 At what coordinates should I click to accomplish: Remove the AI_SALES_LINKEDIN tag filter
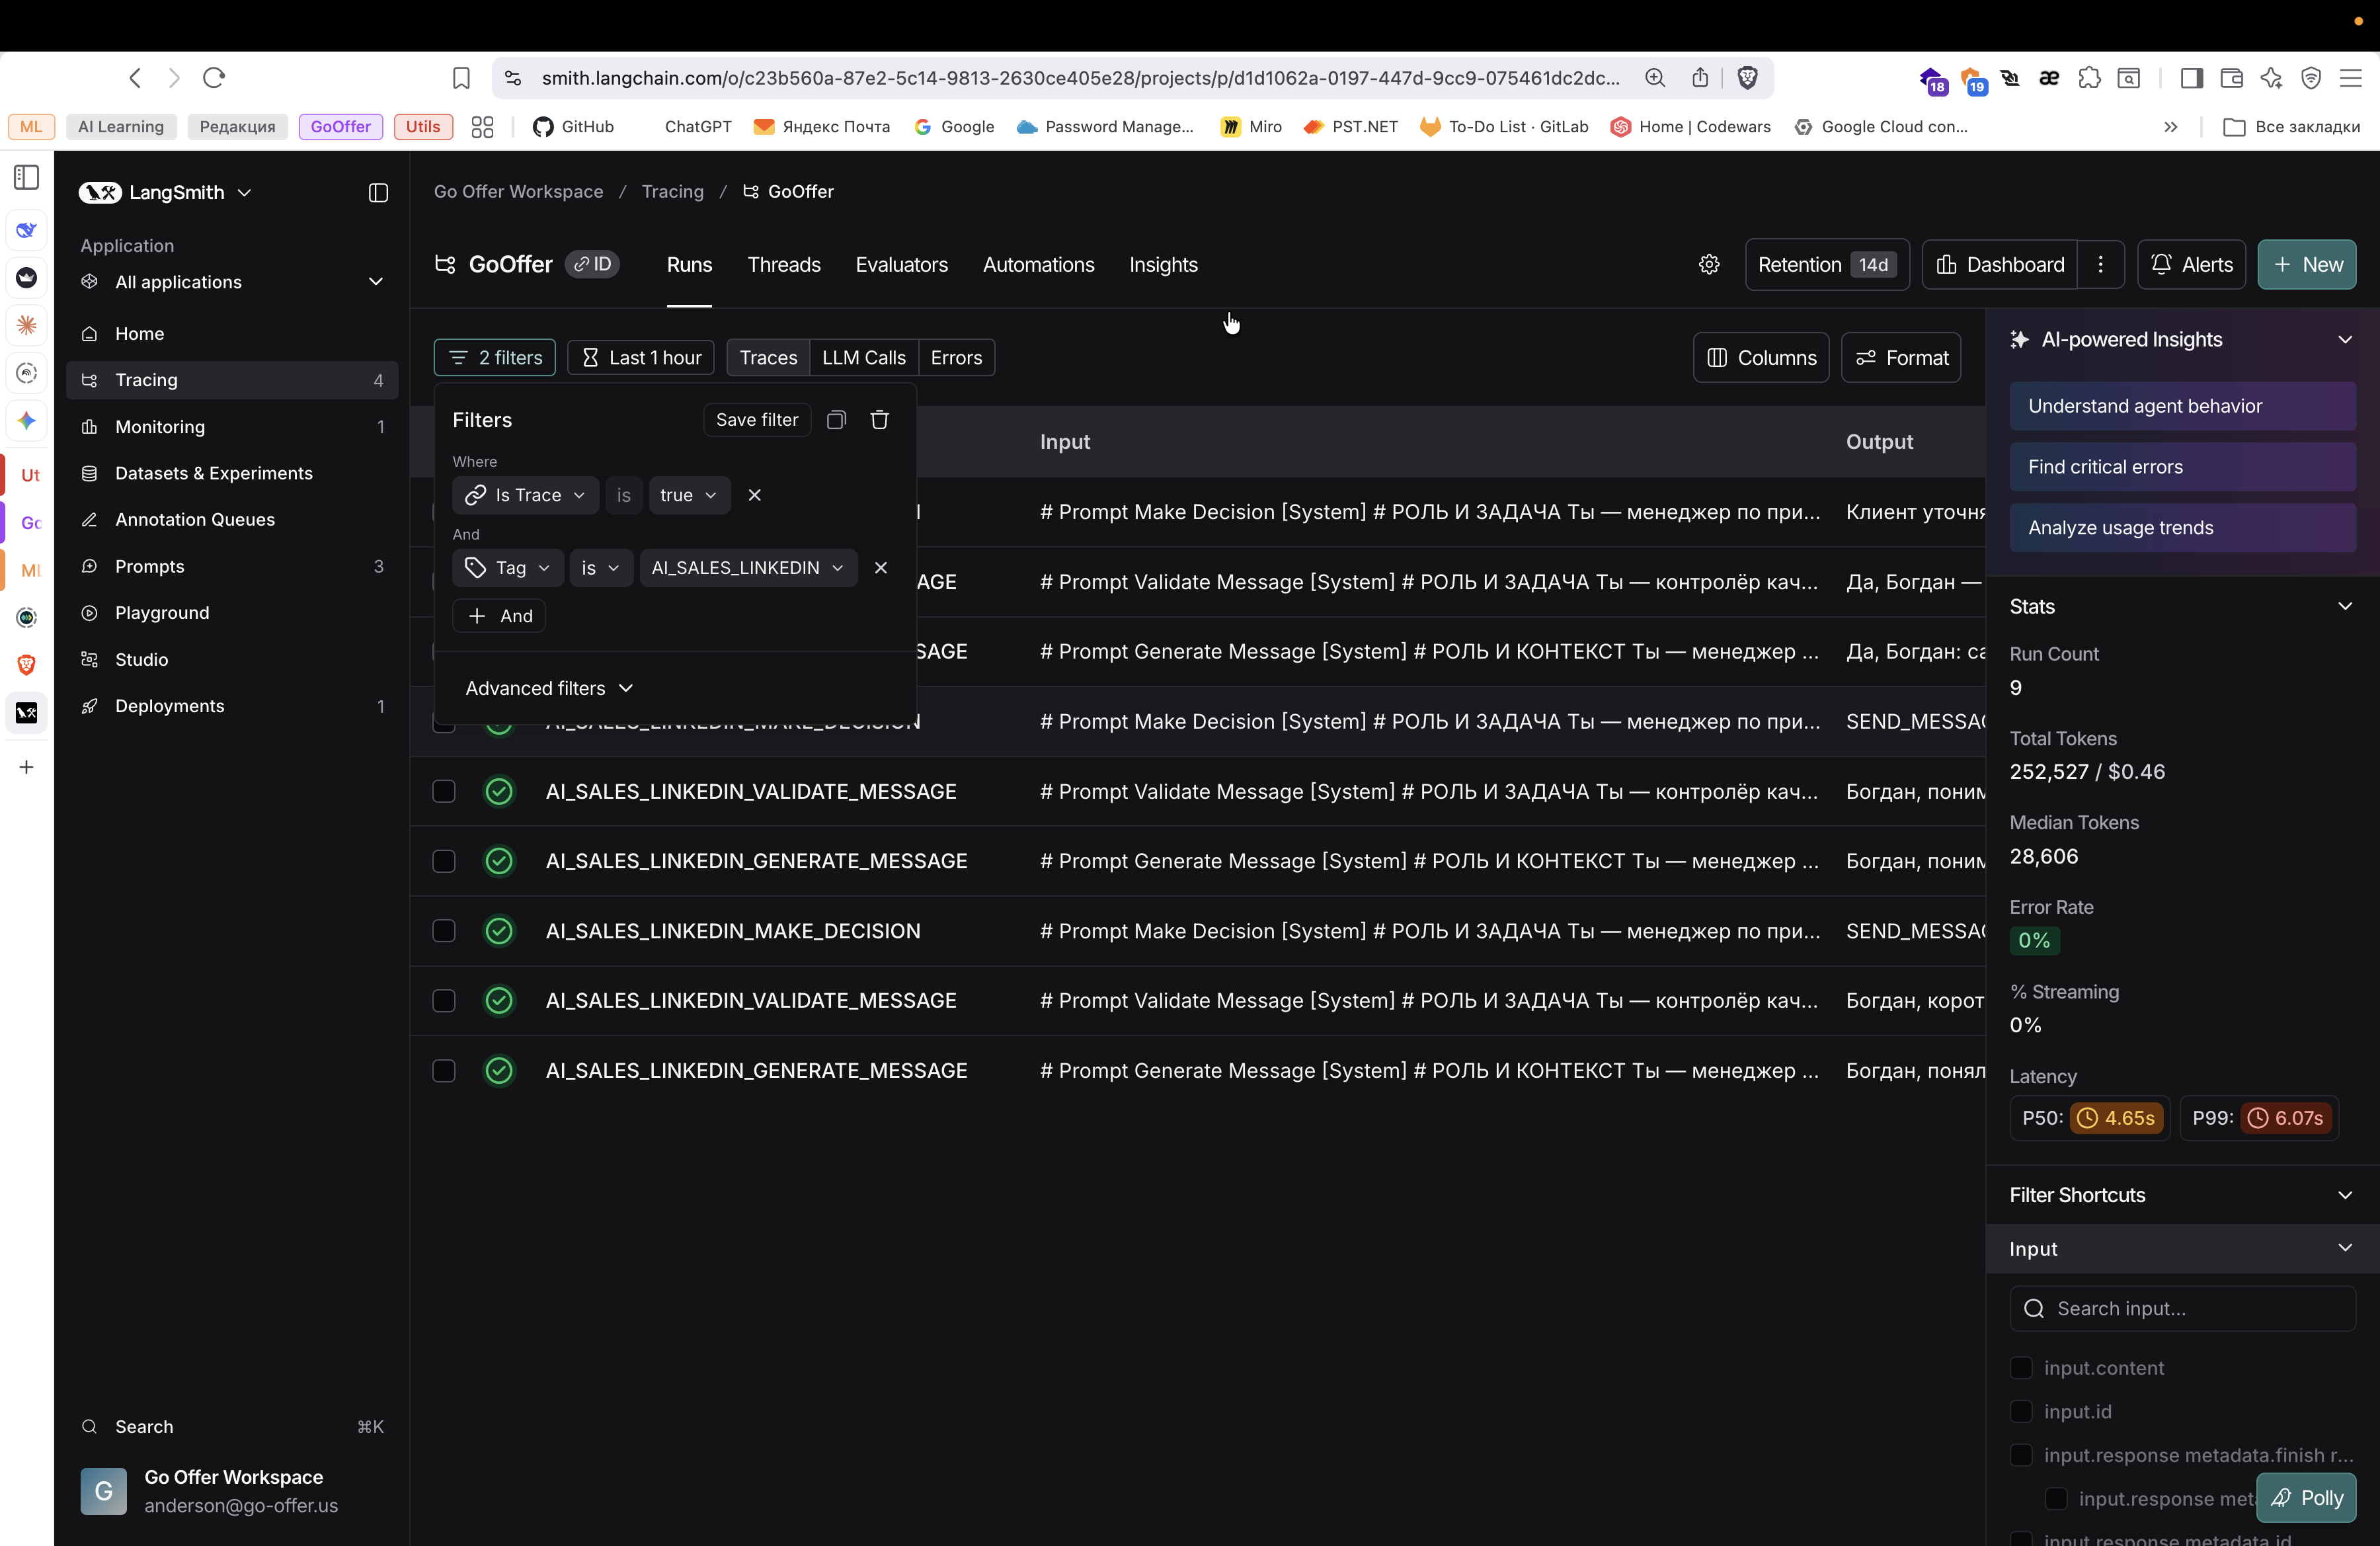pos(880,568)
